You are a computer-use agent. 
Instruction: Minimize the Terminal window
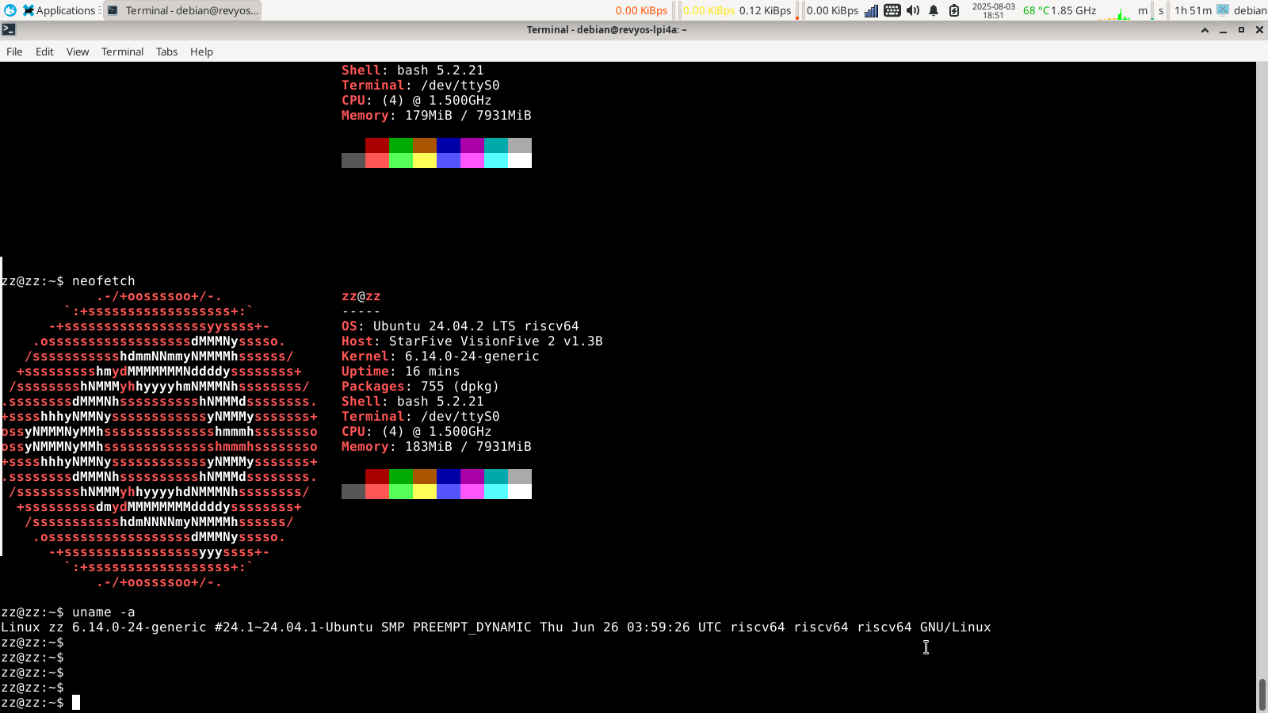pyautogui.click(x=1223, y=29)
